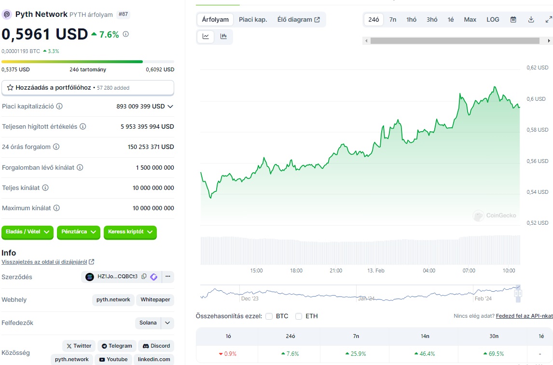Show info for Piaci kapitalizáció

(x=59, y=106)
